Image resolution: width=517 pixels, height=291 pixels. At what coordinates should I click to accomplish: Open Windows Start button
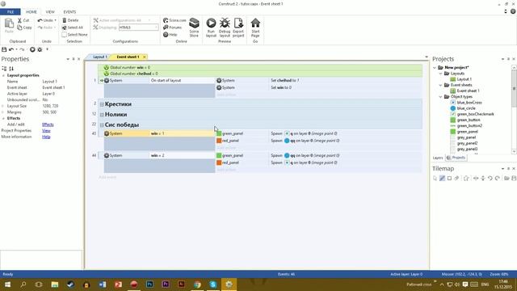[x=7, y=285]
